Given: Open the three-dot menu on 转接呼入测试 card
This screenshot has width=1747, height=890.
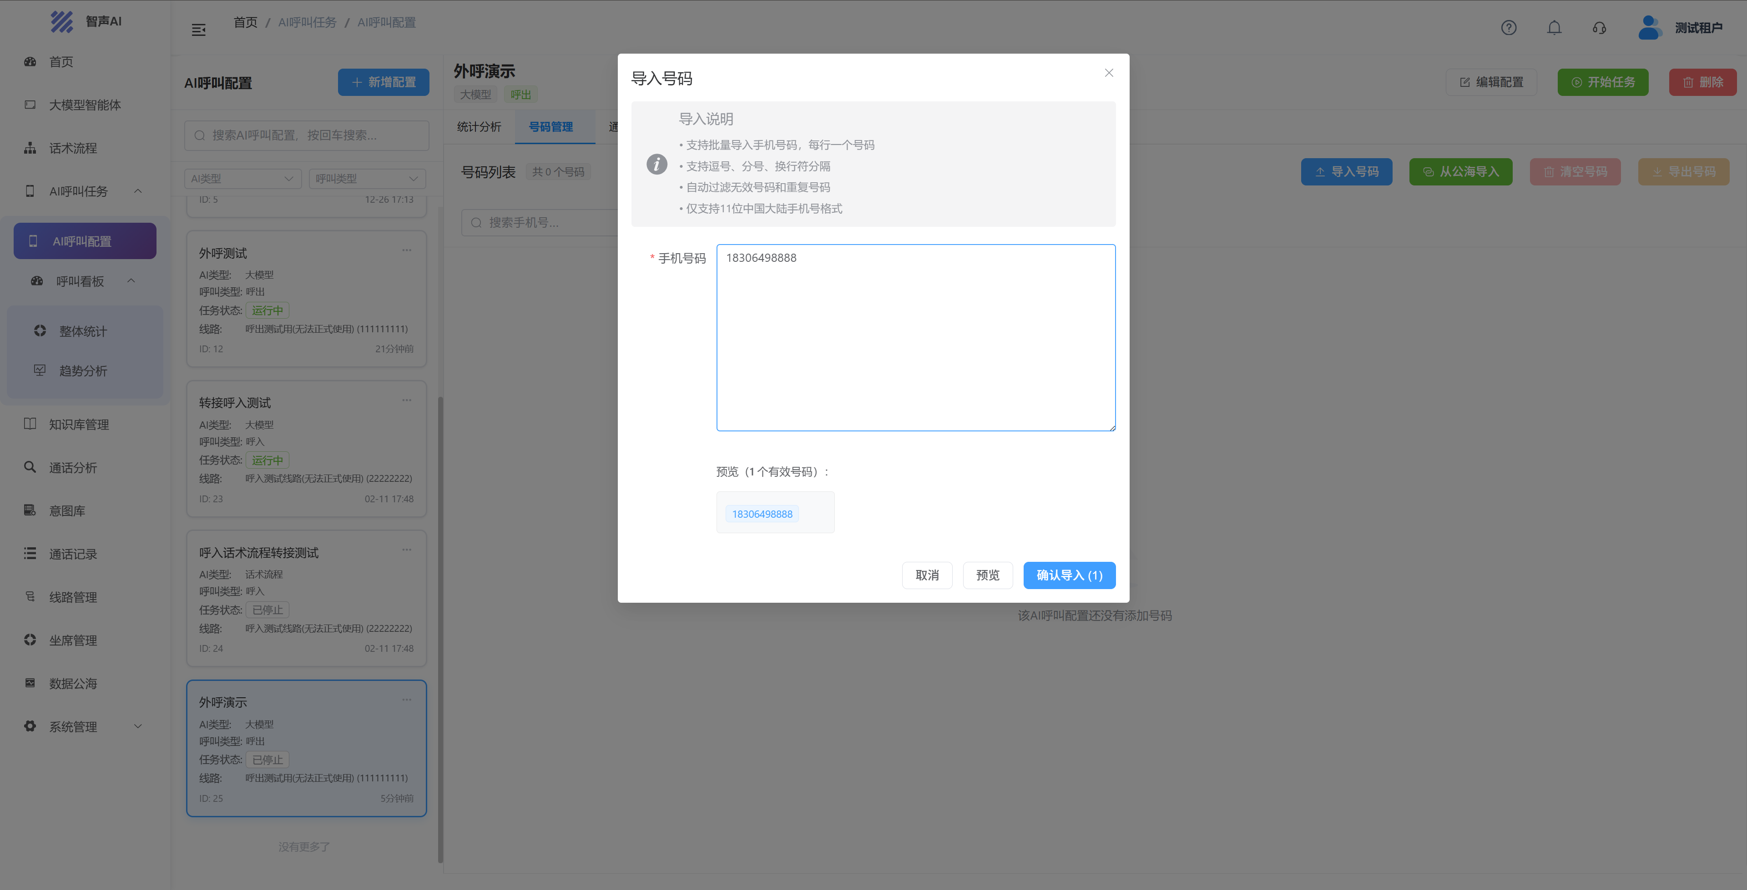Looking at the screenshot, I should click(x=406, y=400).
